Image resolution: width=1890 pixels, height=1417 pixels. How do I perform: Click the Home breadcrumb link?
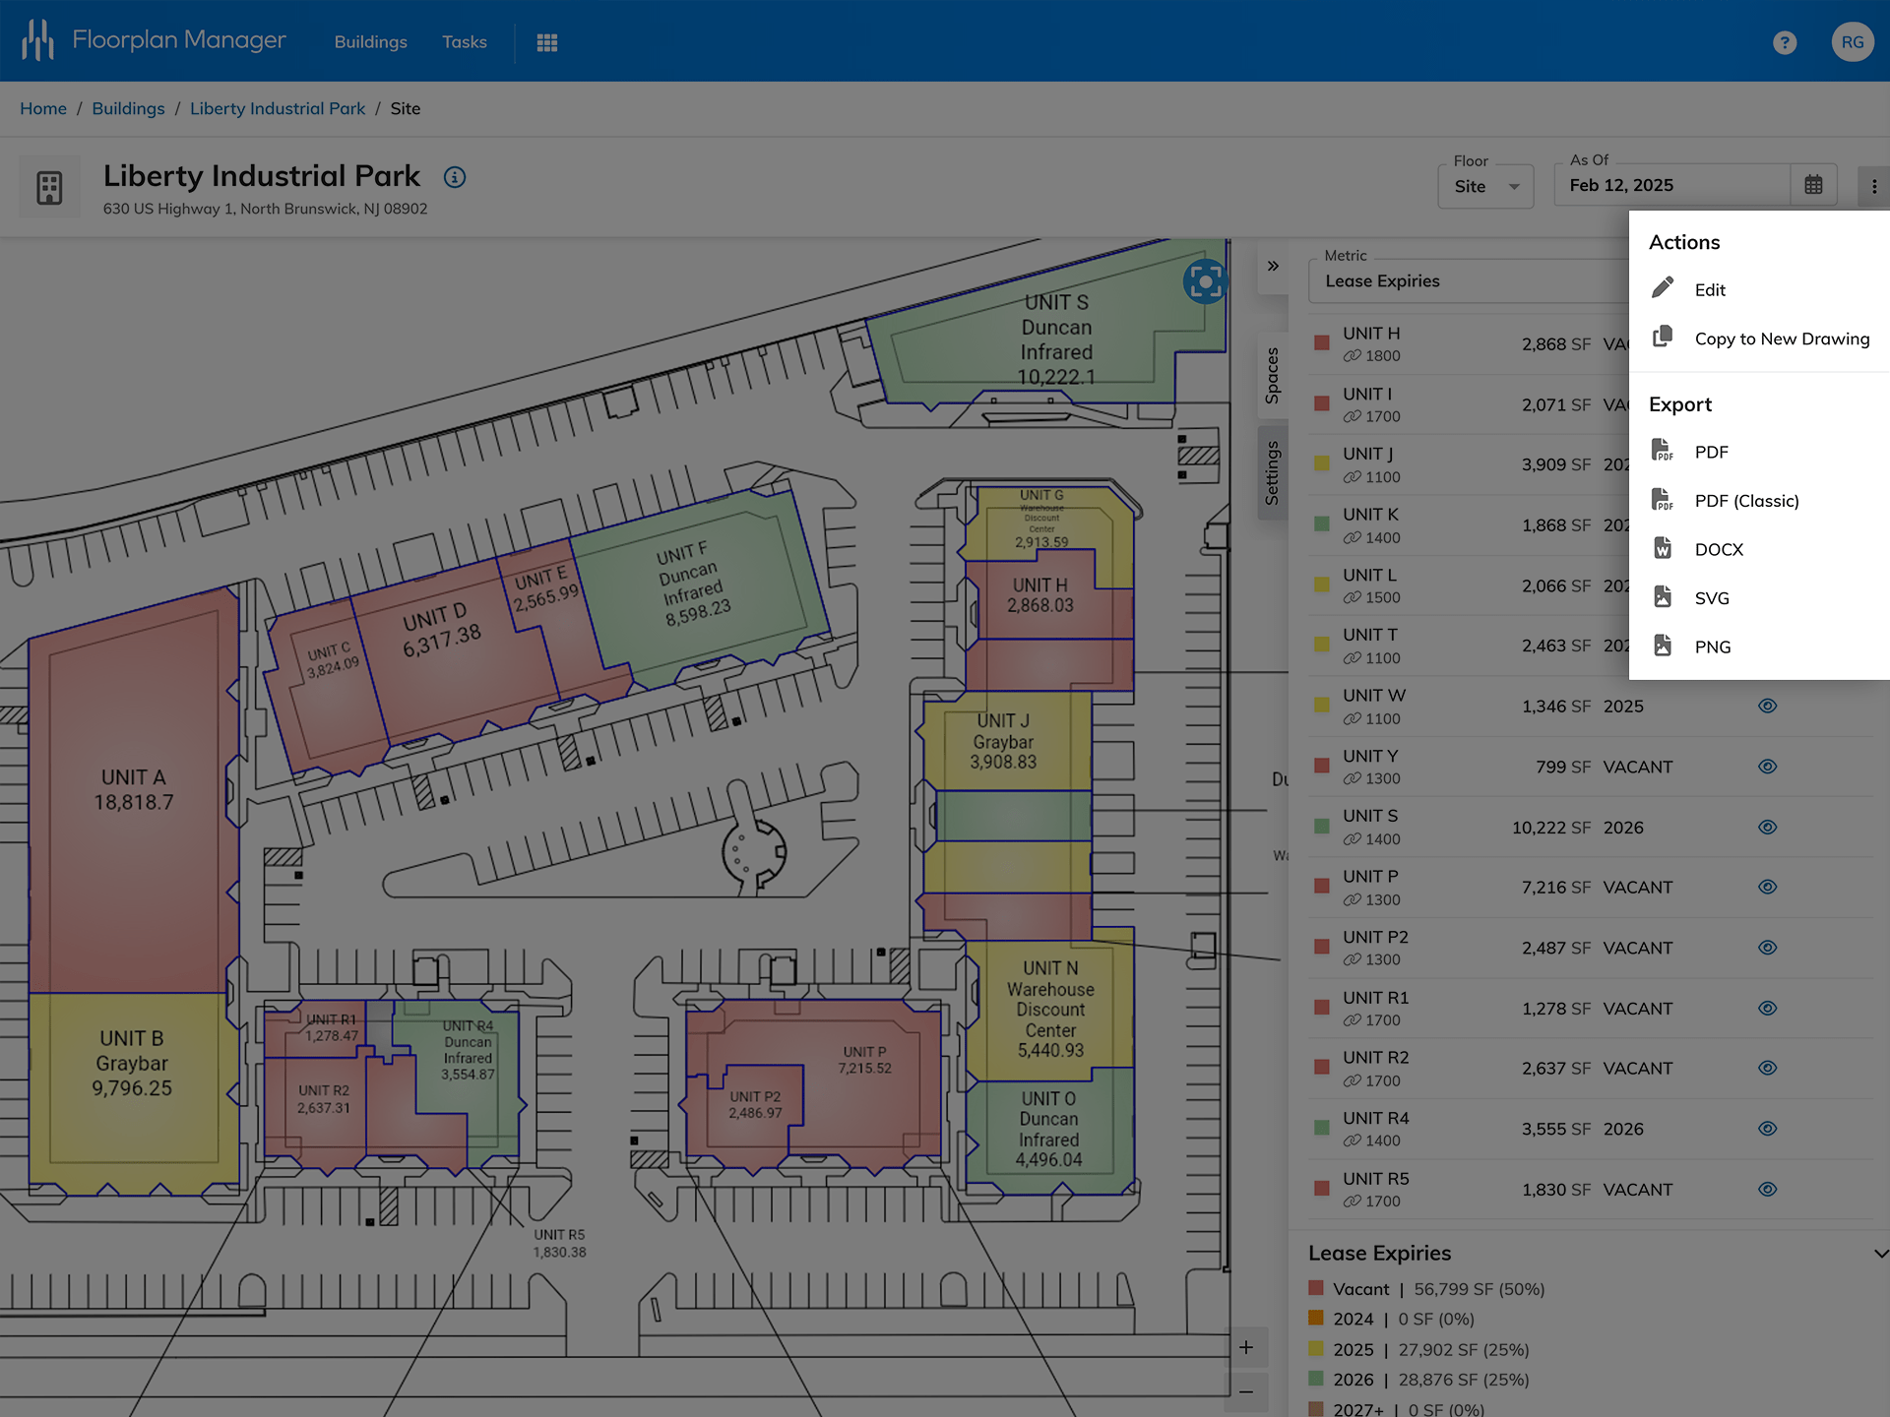tap(43, 108)
